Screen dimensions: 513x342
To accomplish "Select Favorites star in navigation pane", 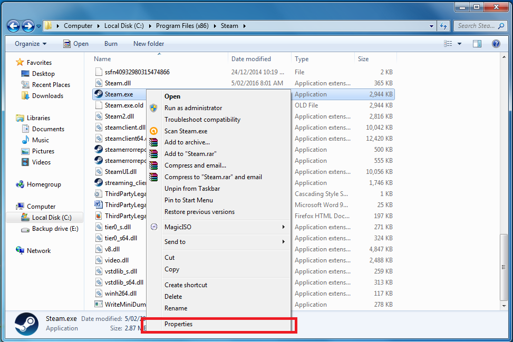I will point(20,62).
